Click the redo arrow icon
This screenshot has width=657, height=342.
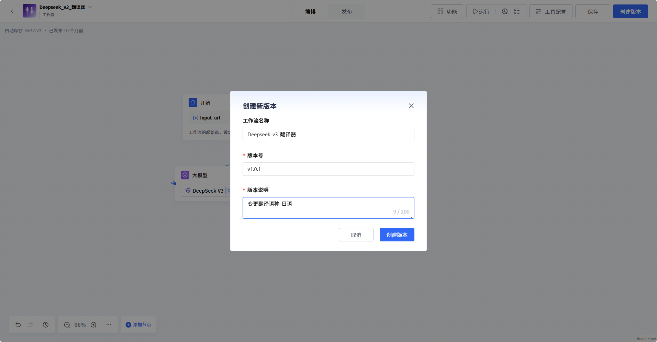pos(30,325)
